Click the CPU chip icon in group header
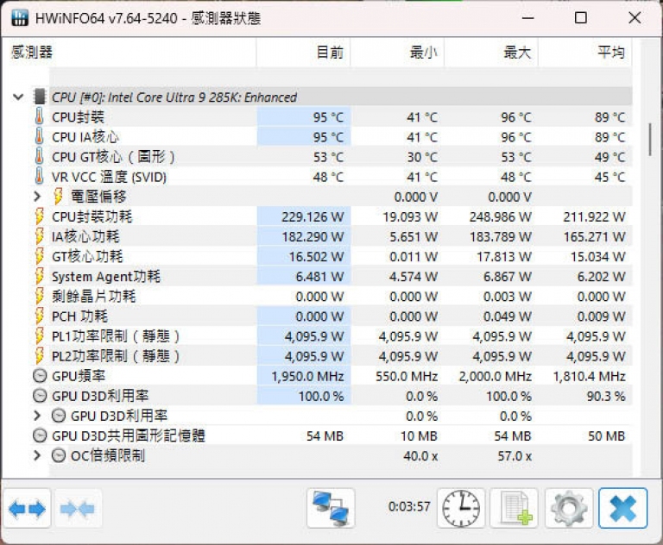 [40, 97]
